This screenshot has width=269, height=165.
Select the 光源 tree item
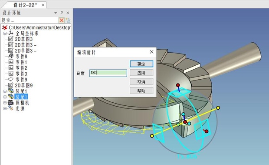[x=20, y=109]
